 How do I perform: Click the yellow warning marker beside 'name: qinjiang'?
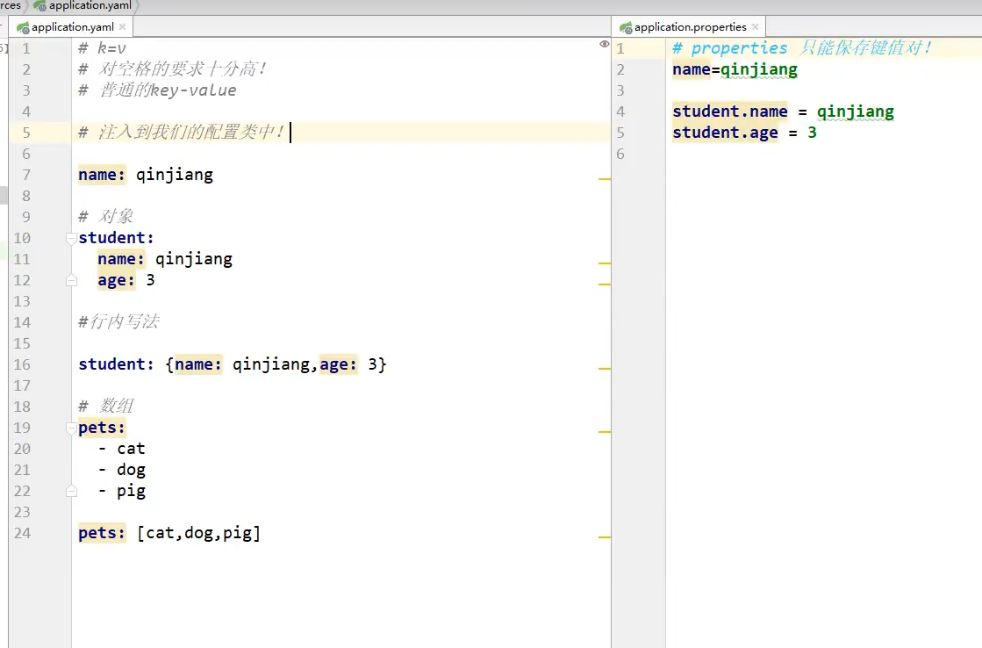point(604,178)
